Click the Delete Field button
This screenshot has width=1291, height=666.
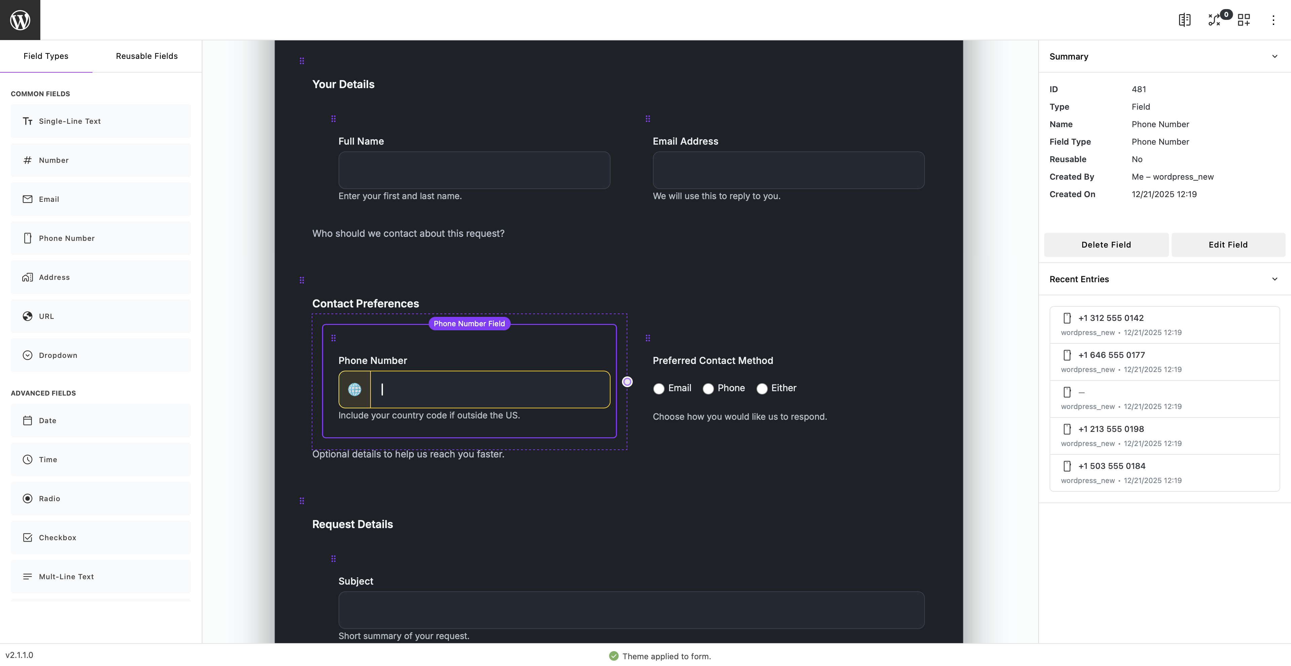(1106, 245)
